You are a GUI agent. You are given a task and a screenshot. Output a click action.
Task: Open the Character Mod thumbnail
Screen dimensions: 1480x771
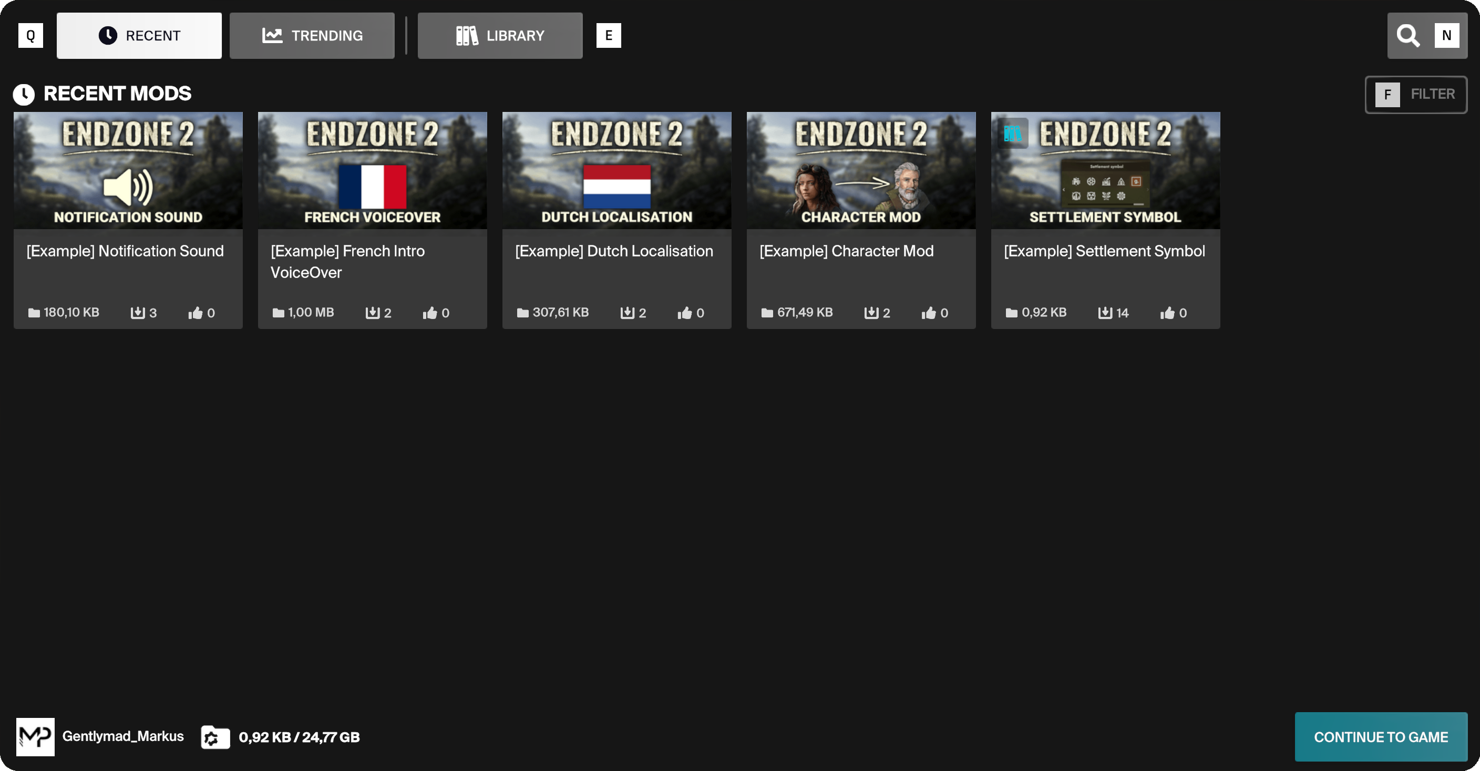click(861, 170)
